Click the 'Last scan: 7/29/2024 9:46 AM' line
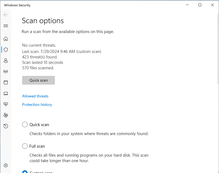The image size is (219, 173). coord(62,52)
